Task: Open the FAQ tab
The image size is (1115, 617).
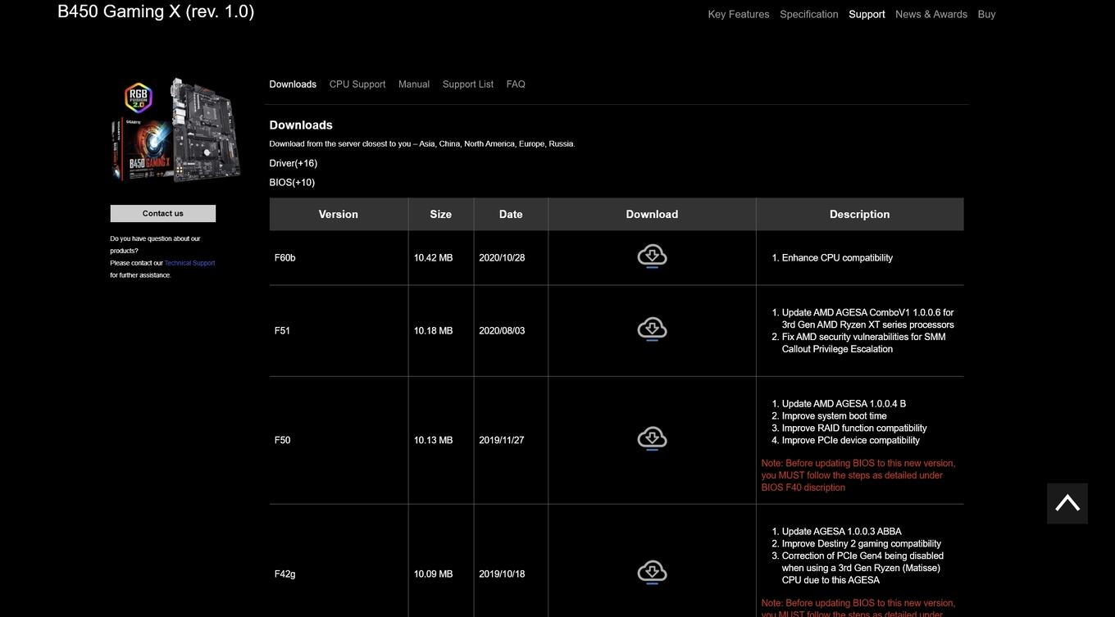Action: [516, 84]
